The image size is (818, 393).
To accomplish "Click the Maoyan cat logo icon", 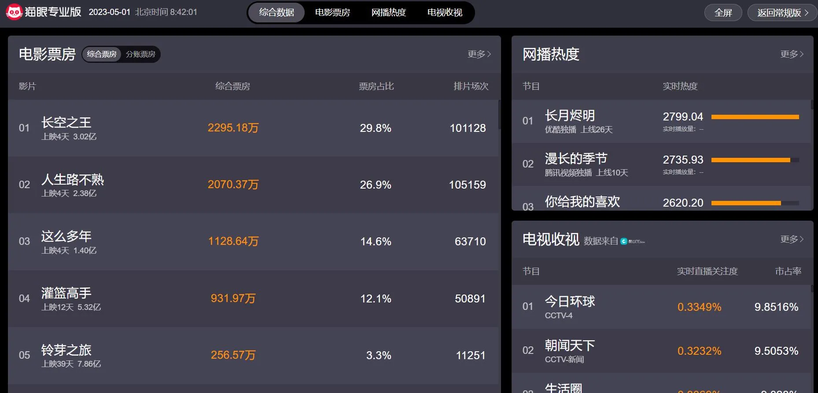I will (x=14, y=12).
